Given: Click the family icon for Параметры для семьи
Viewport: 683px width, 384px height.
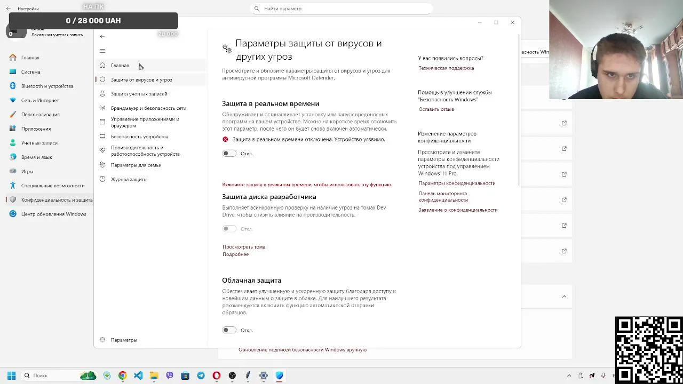Looking at the screenshot, I should point(102,165).
